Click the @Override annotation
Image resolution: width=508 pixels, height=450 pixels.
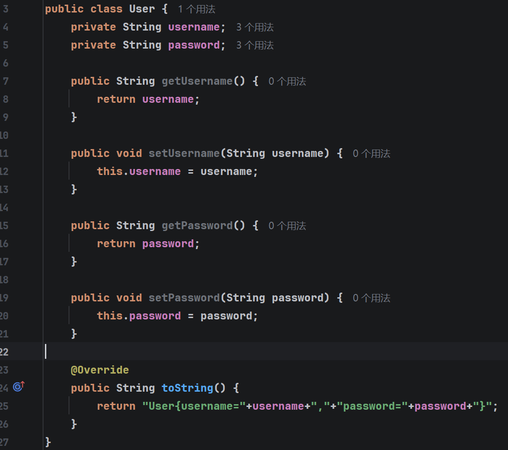(100, 370)
